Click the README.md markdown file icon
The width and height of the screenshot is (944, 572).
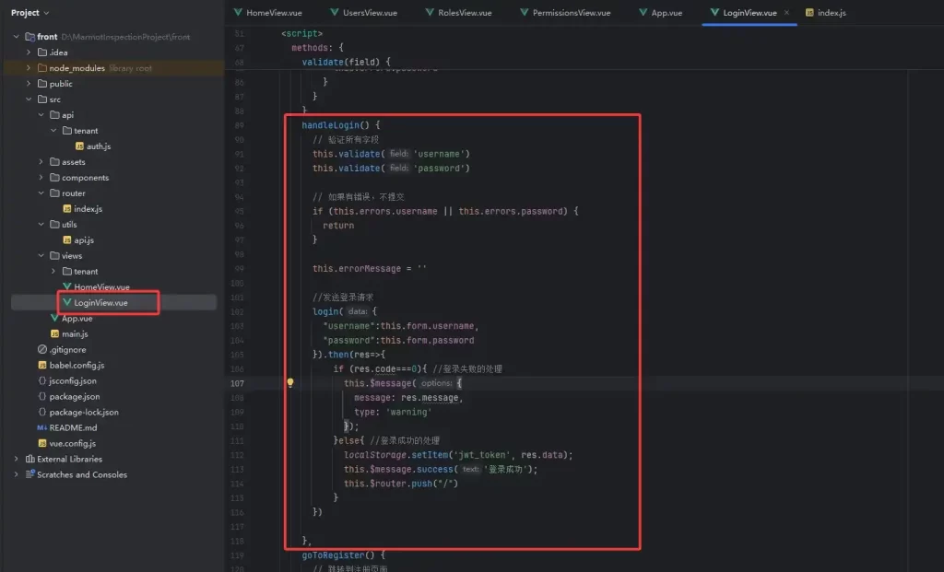pyautogui.click(x=41, y=427)
